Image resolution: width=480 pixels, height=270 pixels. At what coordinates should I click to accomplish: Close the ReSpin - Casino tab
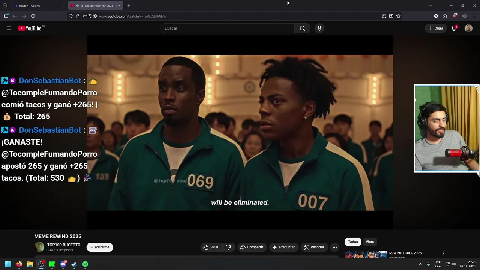pyautogui.click(x=63, y=6)
